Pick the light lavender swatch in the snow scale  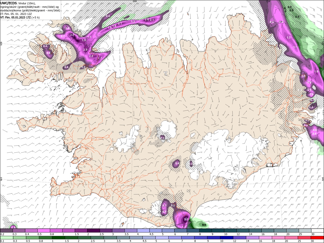(143, 231)
